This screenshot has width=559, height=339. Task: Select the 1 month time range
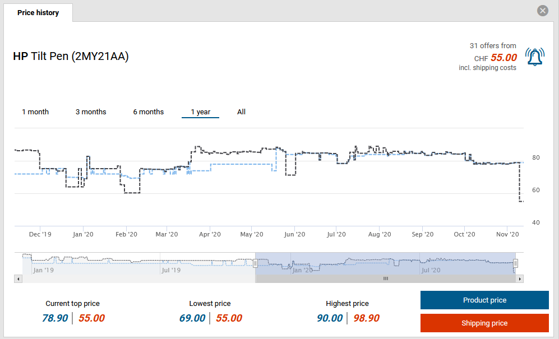(35, 112)
